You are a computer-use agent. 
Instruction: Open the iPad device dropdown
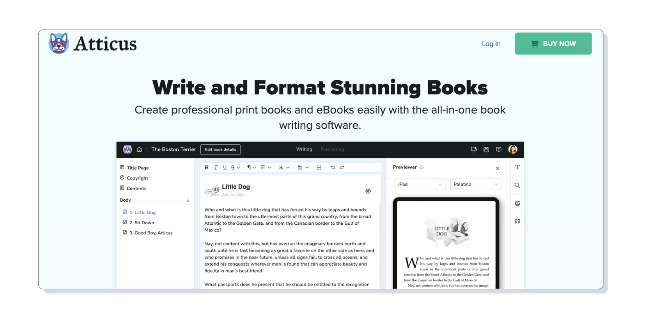[420, 185]
